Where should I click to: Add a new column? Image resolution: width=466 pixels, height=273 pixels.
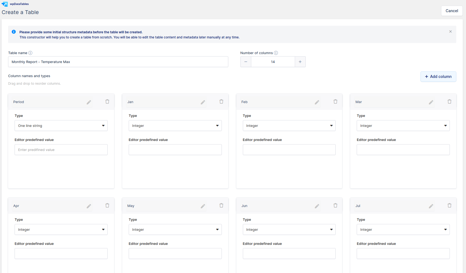coord(438,77)
